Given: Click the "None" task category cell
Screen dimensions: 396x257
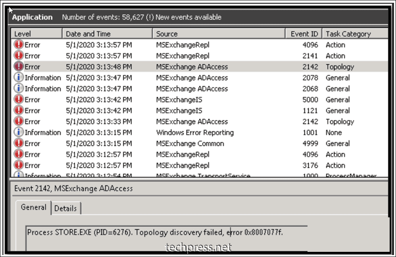Looking at the screenshot, I should point(334,132).
